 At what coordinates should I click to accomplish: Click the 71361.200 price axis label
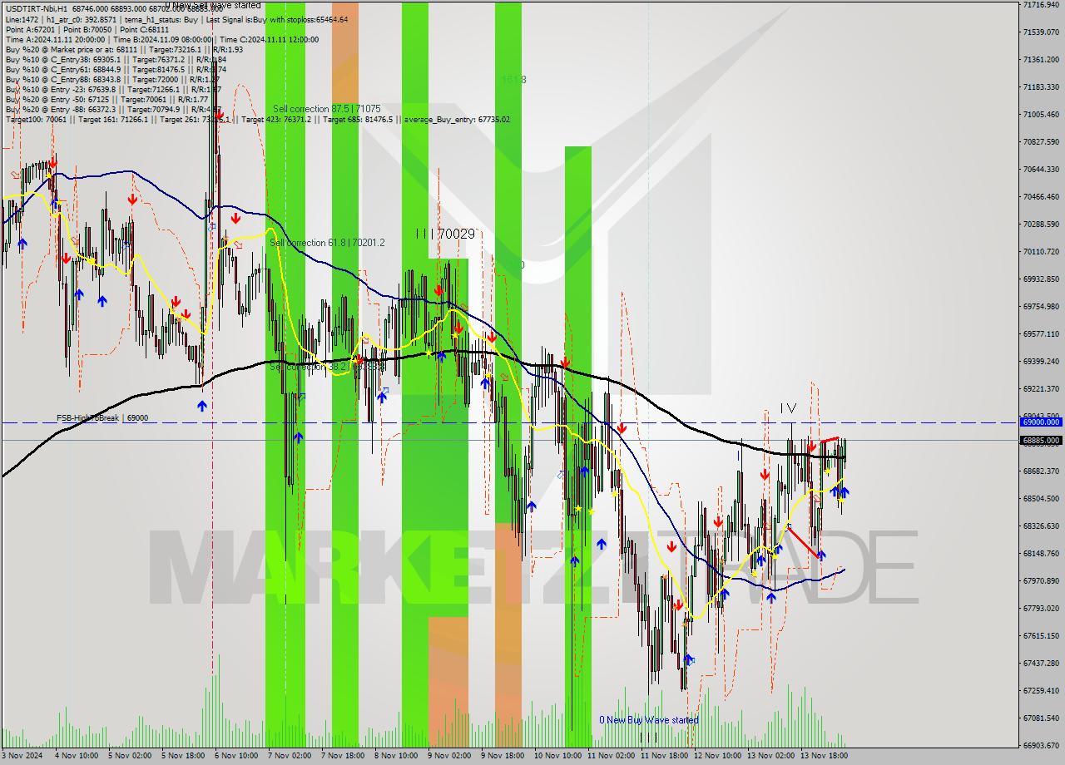(x=1041, y=60)
